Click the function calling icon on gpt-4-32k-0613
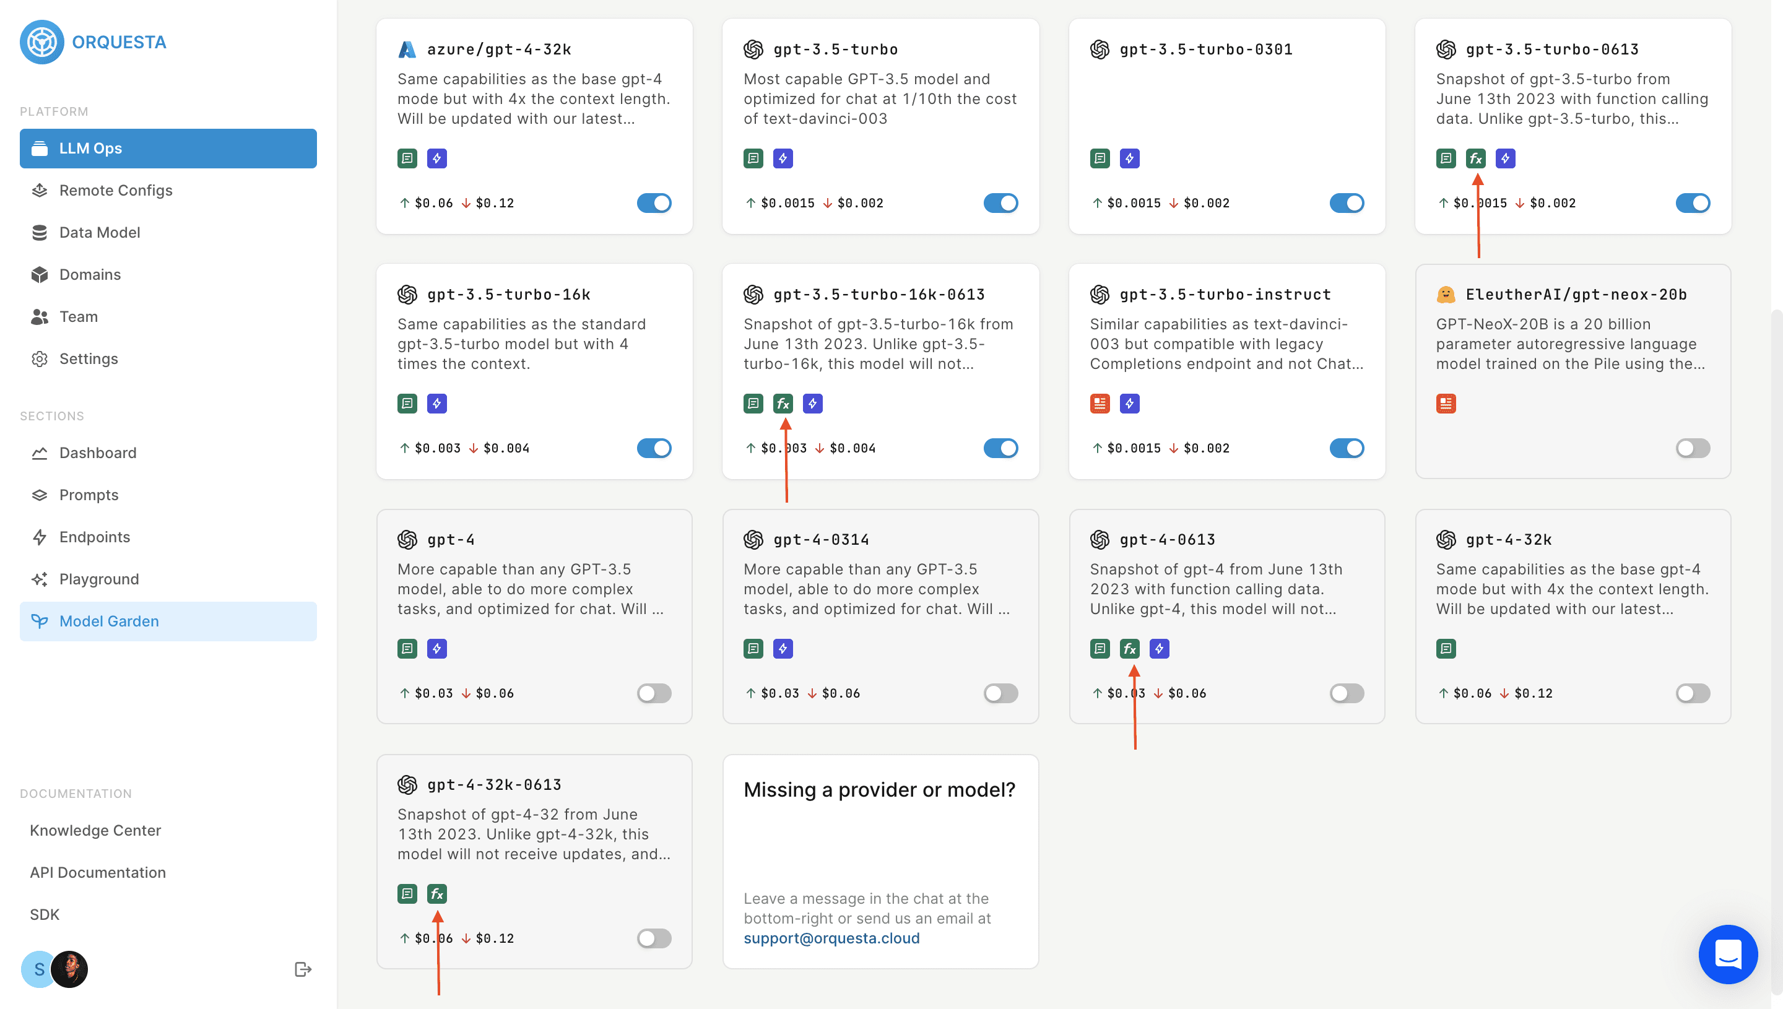Screen dimensions: 1783x1009 [436, 894]
